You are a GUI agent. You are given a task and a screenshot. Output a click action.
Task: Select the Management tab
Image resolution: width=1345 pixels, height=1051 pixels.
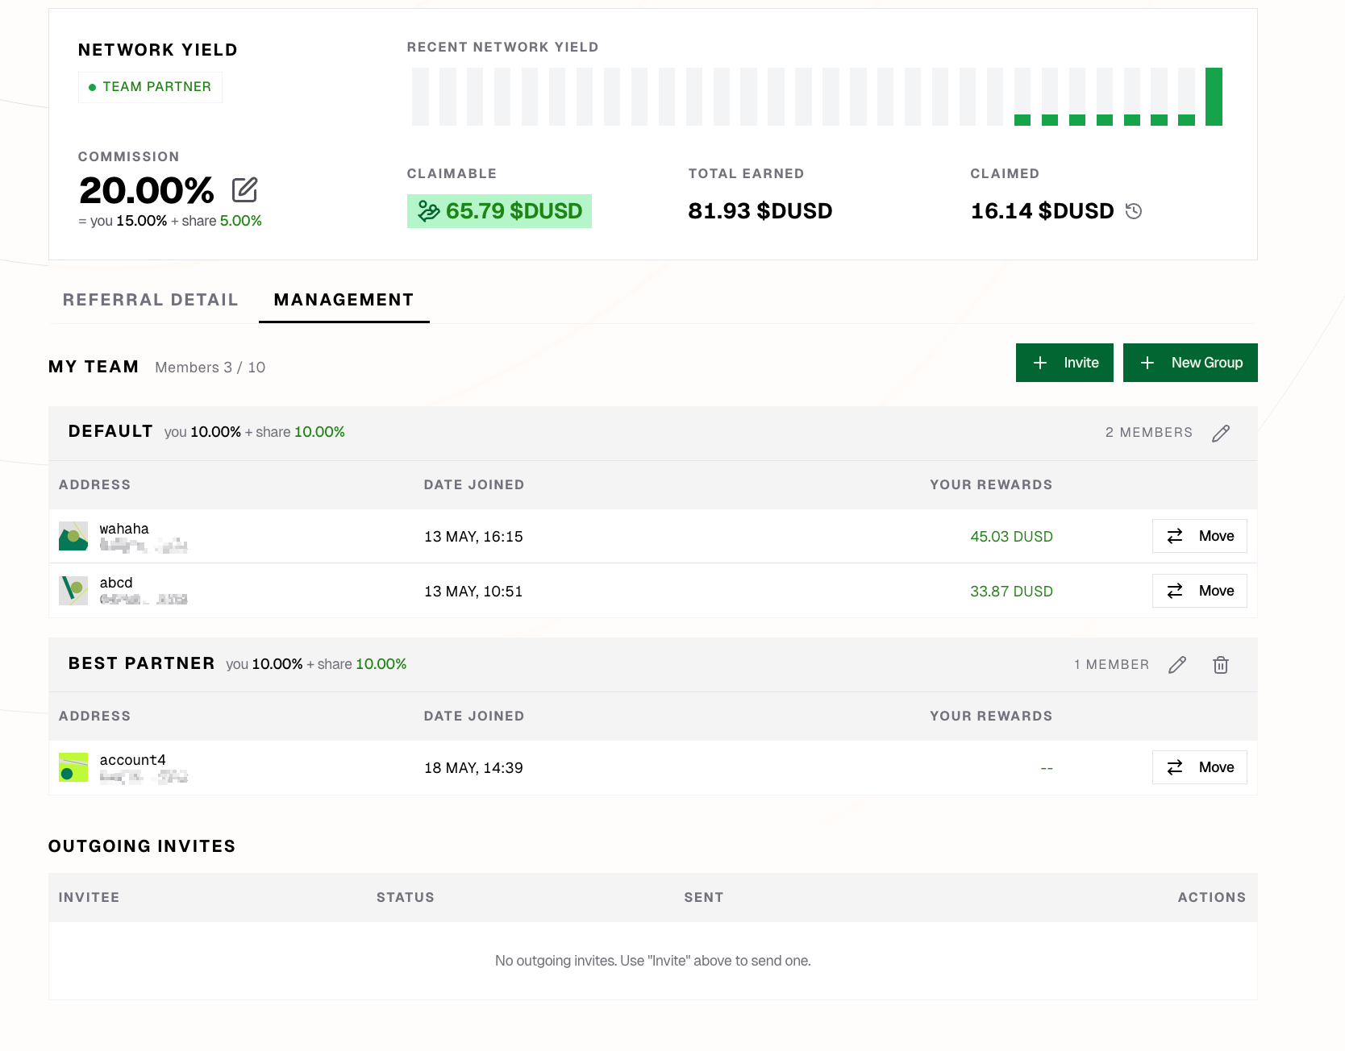pos(344,300)
